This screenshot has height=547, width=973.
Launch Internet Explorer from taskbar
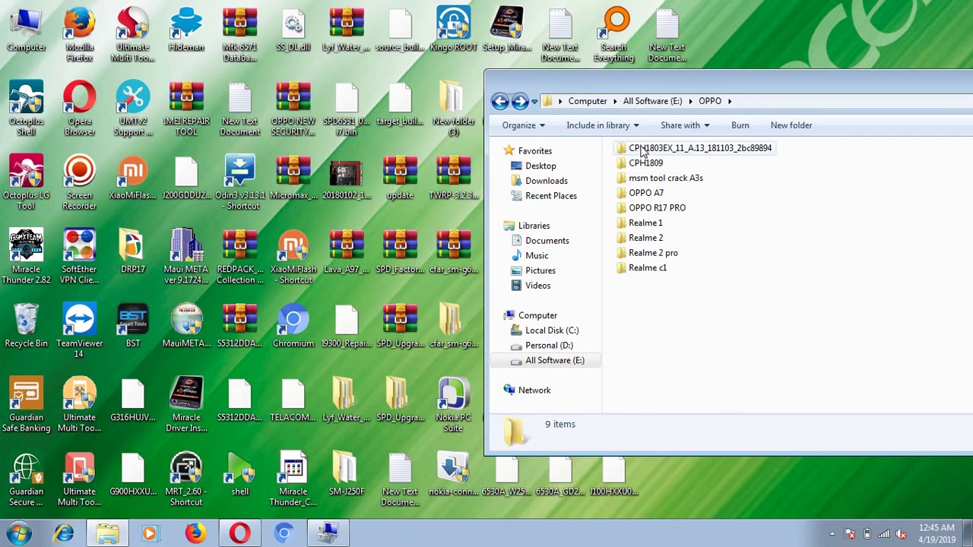(x=64, y=533)
